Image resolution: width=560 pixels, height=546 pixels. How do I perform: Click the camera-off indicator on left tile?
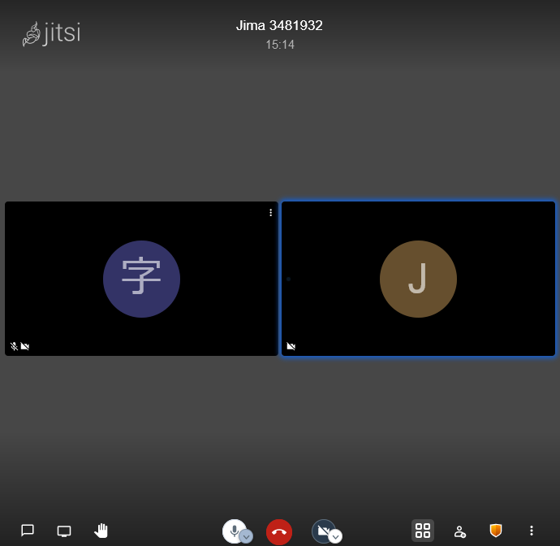click(x=25, y=346)
